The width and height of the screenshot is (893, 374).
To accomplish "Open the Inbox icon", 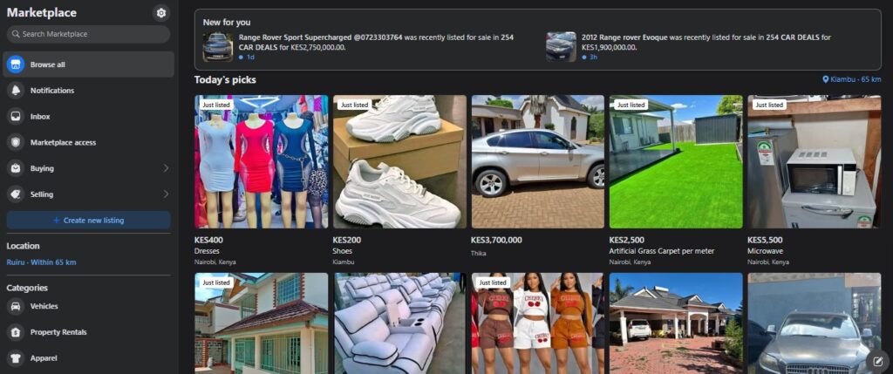I will (16, 116).
